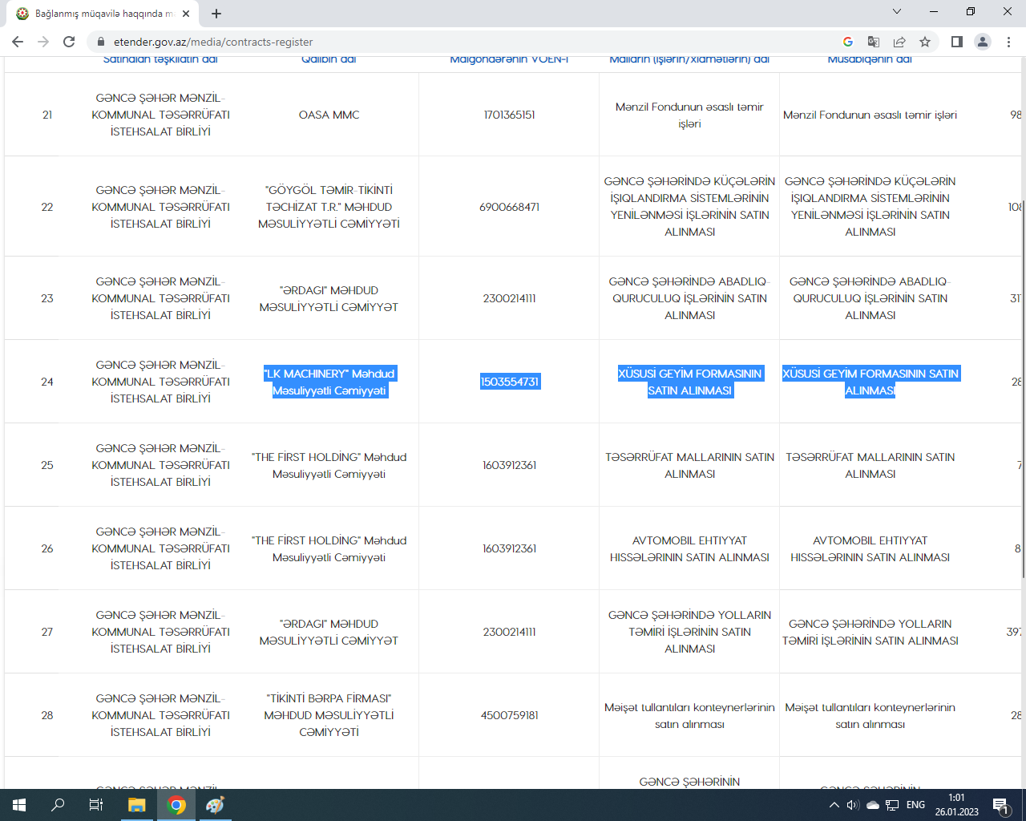This screenshot has height=821, width=1026.
Task: Open a new browser tab
Action: click(216, 14)
